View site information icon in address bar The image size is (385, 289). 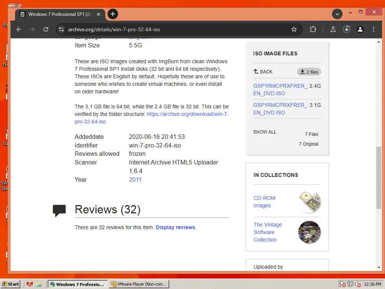click(61, 29)
